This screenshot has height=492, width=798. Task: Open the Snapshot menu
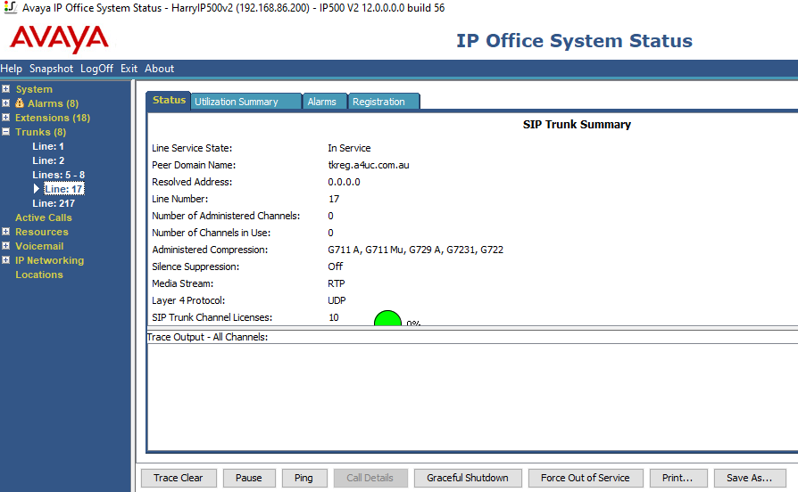51,69
